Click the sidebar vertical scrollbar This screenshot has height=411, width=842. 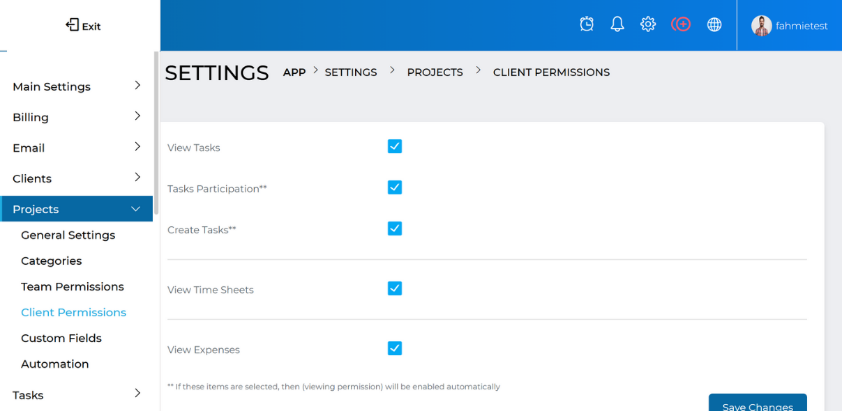(x=156, y=132)
